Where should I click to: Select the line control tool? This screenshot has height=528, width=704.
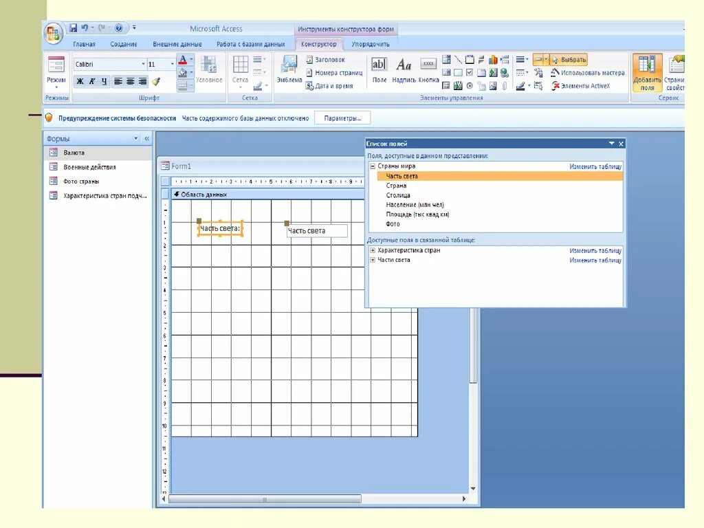pyautogui.click(x=457, y=59)
